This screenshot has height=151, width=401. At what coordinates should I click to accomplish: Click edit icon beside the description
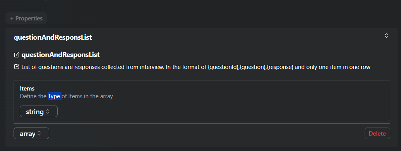[x=17, y=67]
